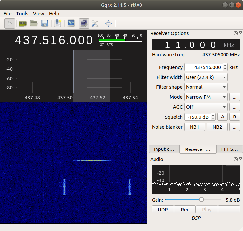The height and width of the screenshot is (231, 243).
Task: Open audio options ellipsis button
Action: (229, 210)
